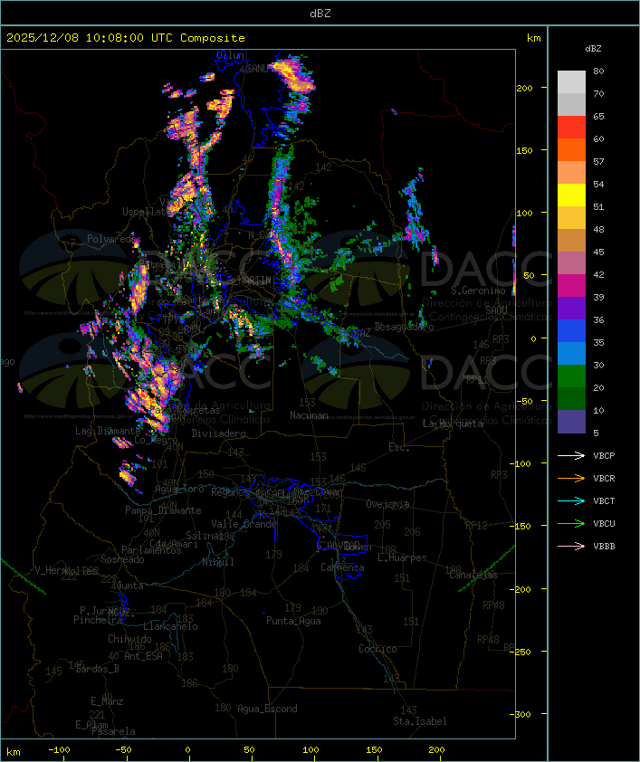Click the Pincheira place label
The height and width of the screenshot is (762, 640).
tap(98, 620)
